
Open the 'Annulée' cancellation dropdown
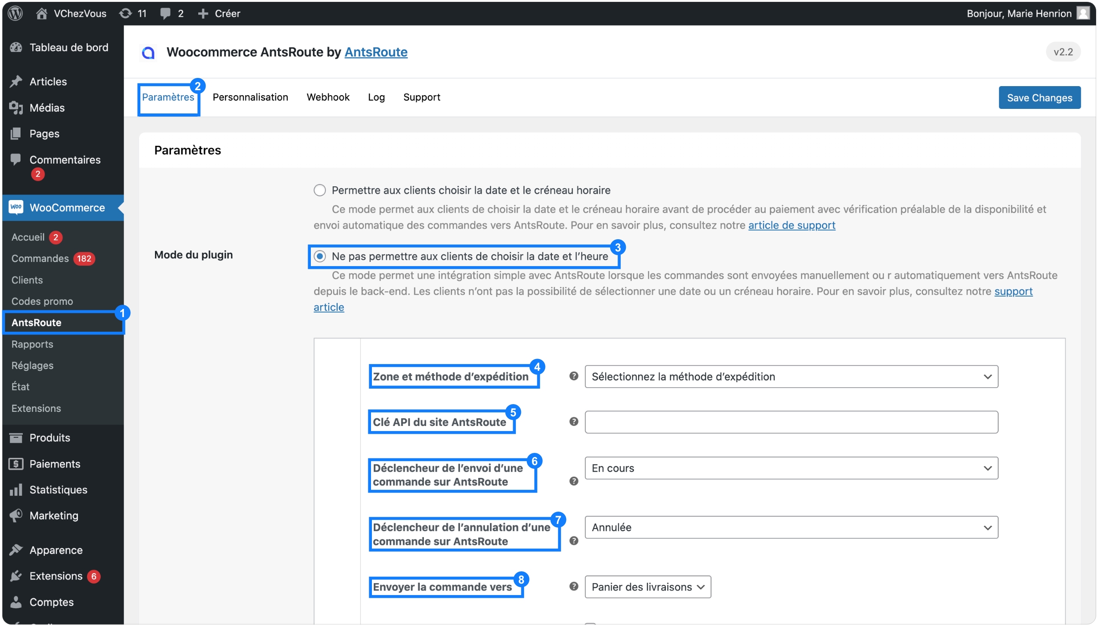tap(791, 527)
